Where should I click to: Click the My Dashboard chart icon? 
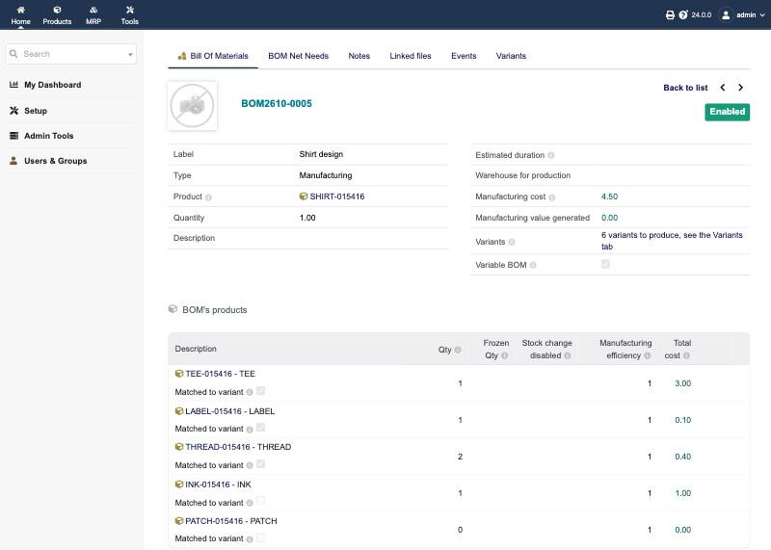pos(13,85)
